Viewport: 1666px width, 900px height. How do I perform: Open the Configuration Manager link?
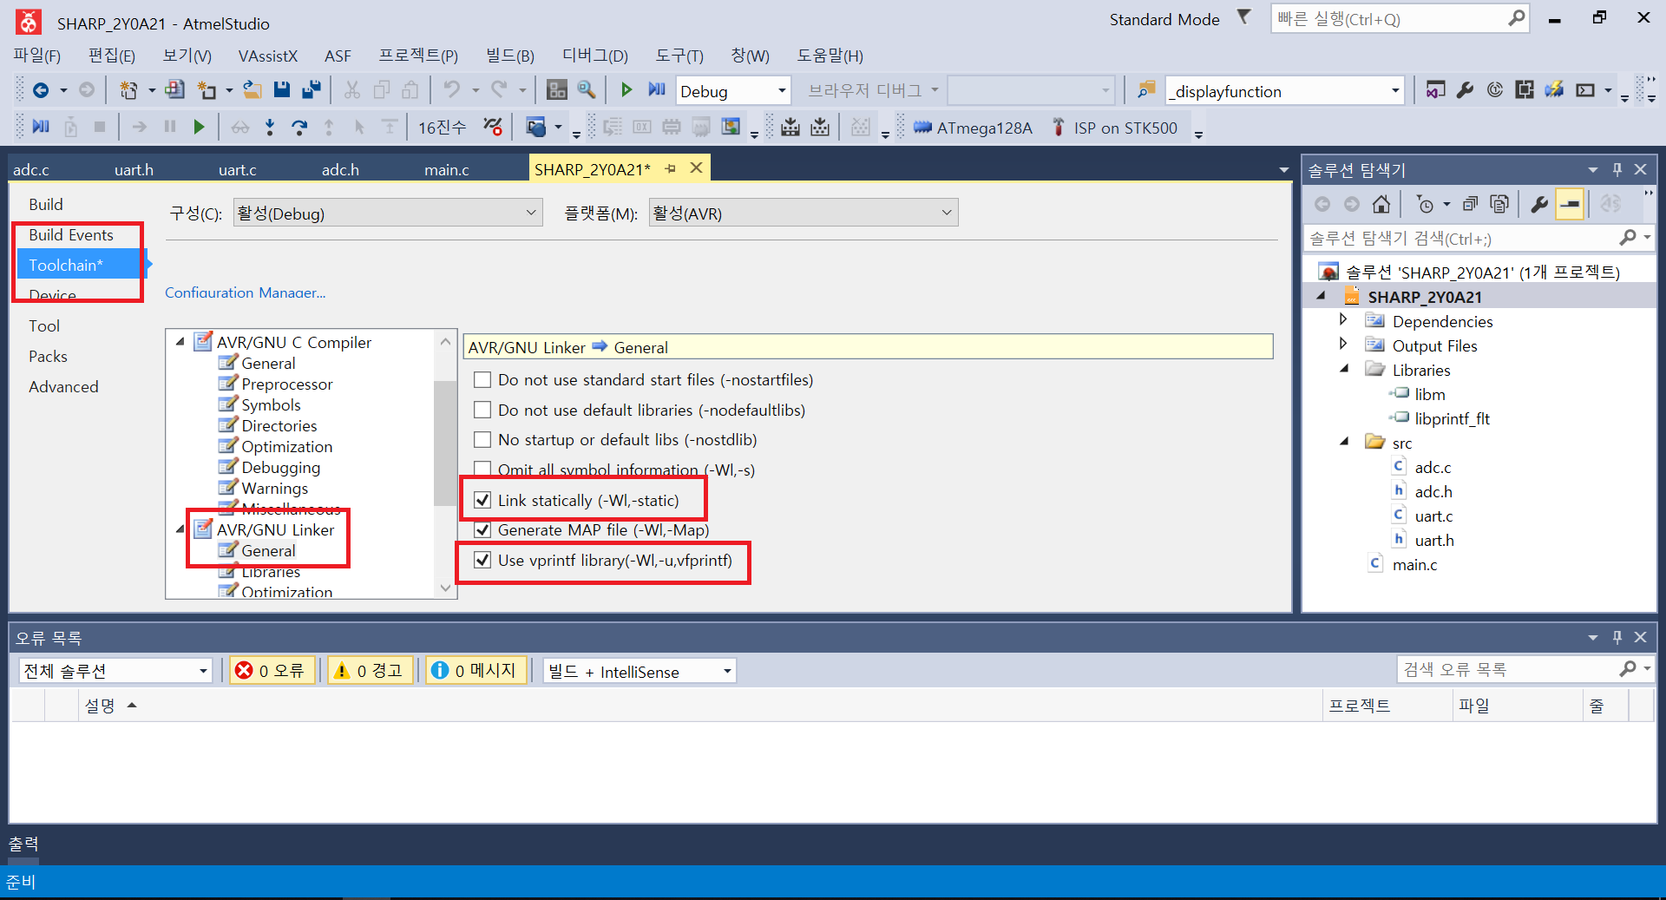(x=246, y=292)
